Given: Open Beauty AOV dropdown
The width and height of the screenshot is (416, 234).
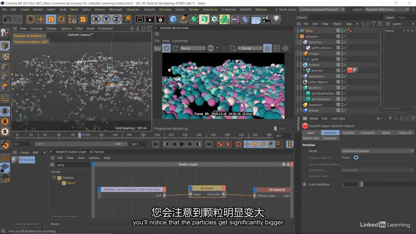Looking at the screenshot, I should (x=193, y=48).
